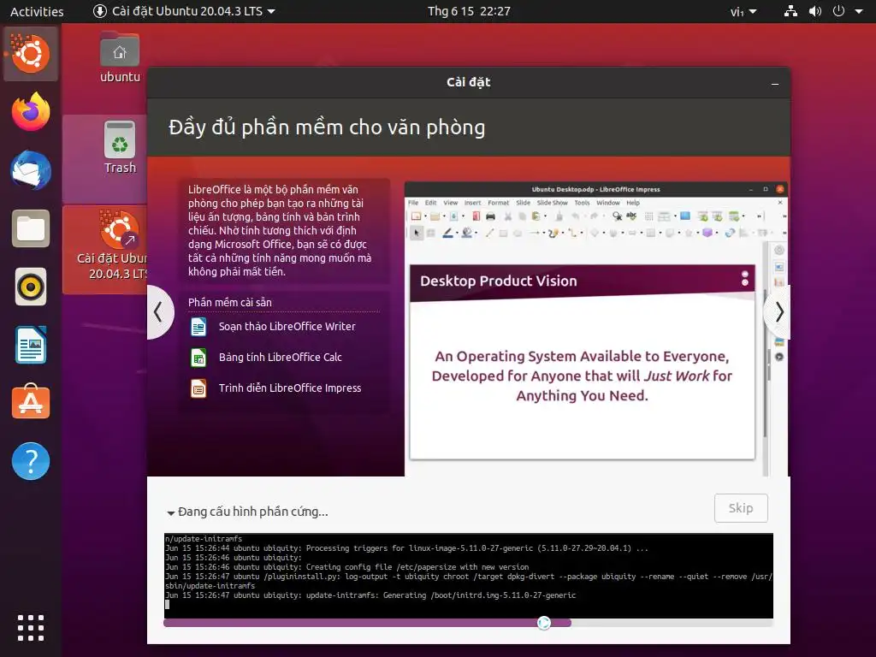Image resolution: width=876 pixels, height=657 pixels.
Task: Click the Desktop Product Vision slide preview
Action: coord(582,362)
